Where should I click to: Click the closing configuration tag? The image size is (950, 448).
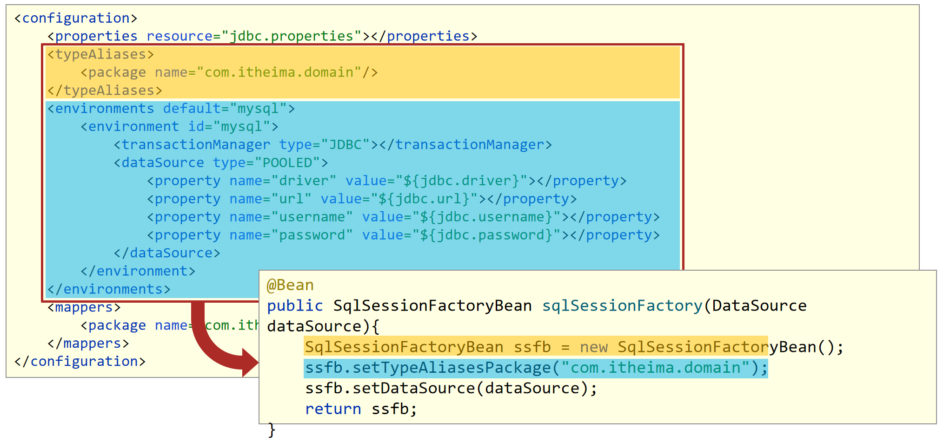point(80,362)
